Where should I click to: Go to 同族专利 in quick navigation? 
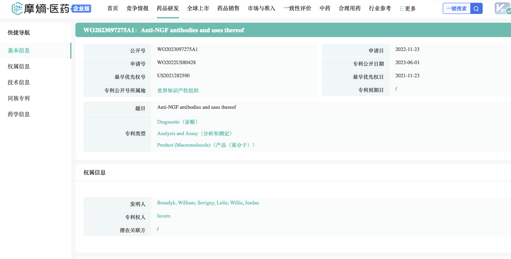click(19, 98)
